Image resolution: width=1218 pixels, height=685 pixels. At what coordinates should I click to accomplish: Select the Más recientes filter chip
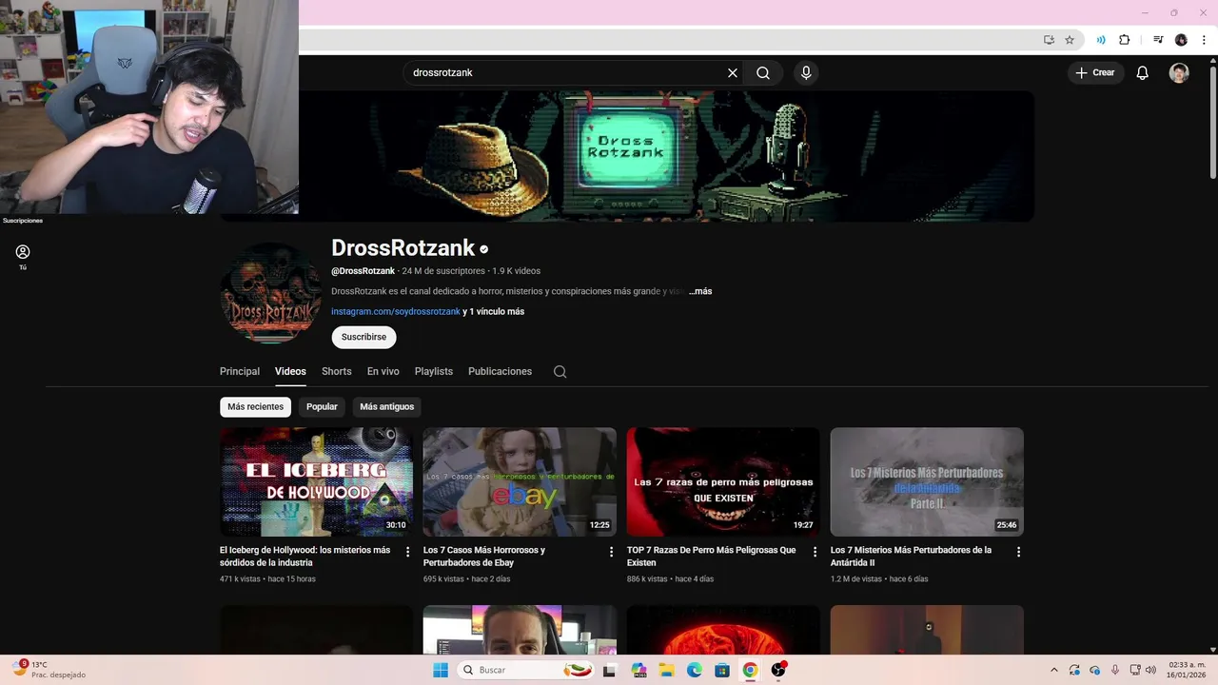255,407
